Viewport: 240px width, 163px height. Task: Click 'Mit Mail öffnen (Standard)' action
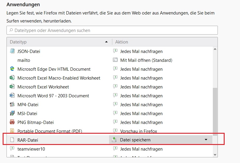(x=146, y=60)
